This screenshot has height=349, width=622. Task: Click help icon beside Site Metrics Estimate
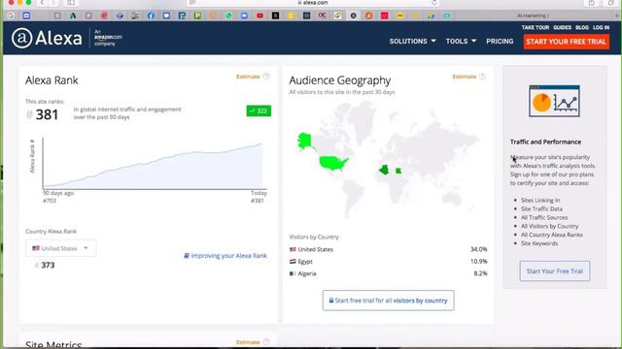[266, 342]
